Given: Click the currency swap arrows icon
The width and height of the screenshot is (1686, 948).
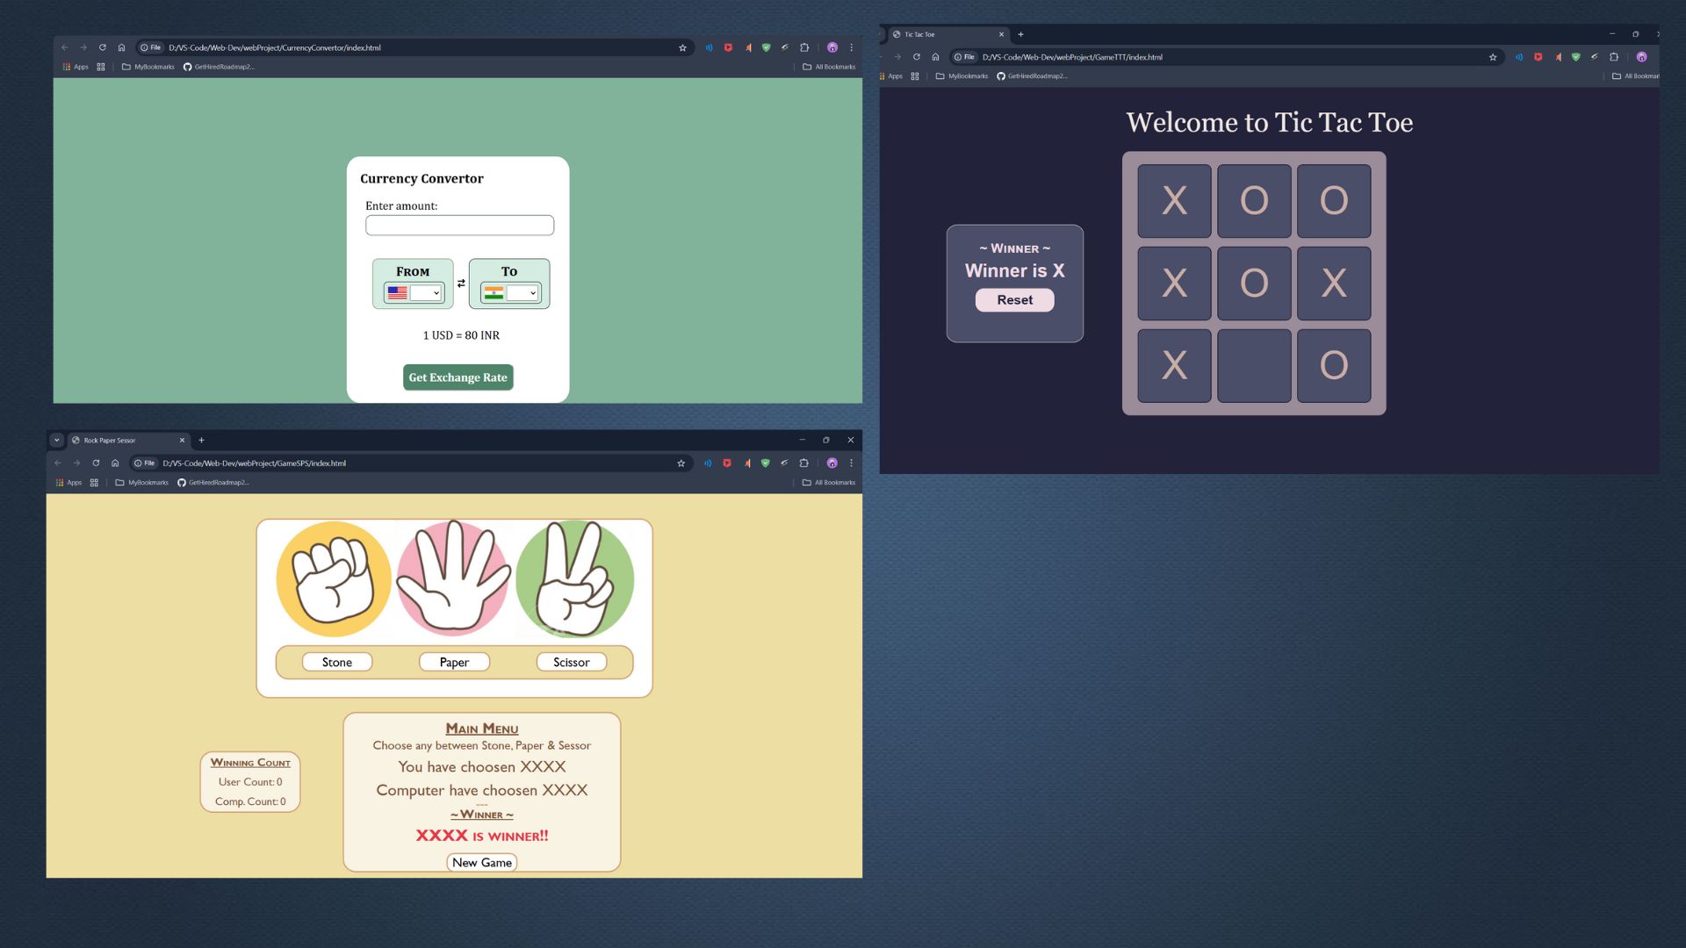Looking at the screenshot, I should [461, 284].
